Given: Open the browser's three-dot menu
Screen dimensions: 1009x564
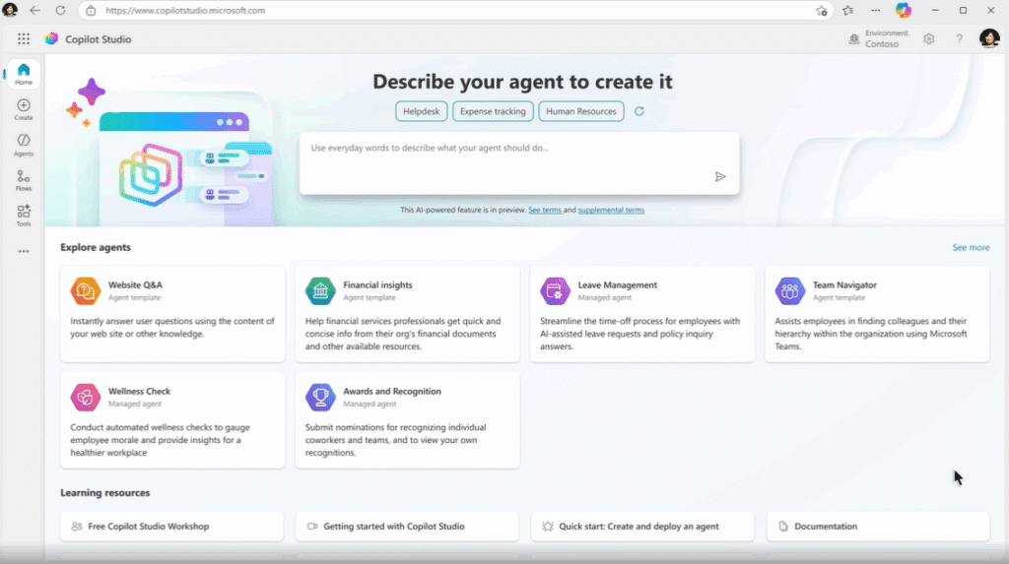Looking at the screenshot, I should (876, 11).
